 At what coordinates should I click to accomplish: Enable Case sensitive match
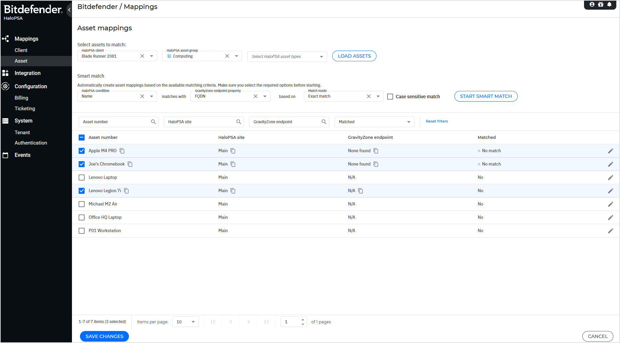(x=390, y=96)
